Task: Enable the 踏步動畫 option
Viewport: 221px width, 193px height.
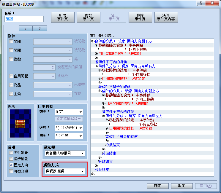Action: (11, 159)
